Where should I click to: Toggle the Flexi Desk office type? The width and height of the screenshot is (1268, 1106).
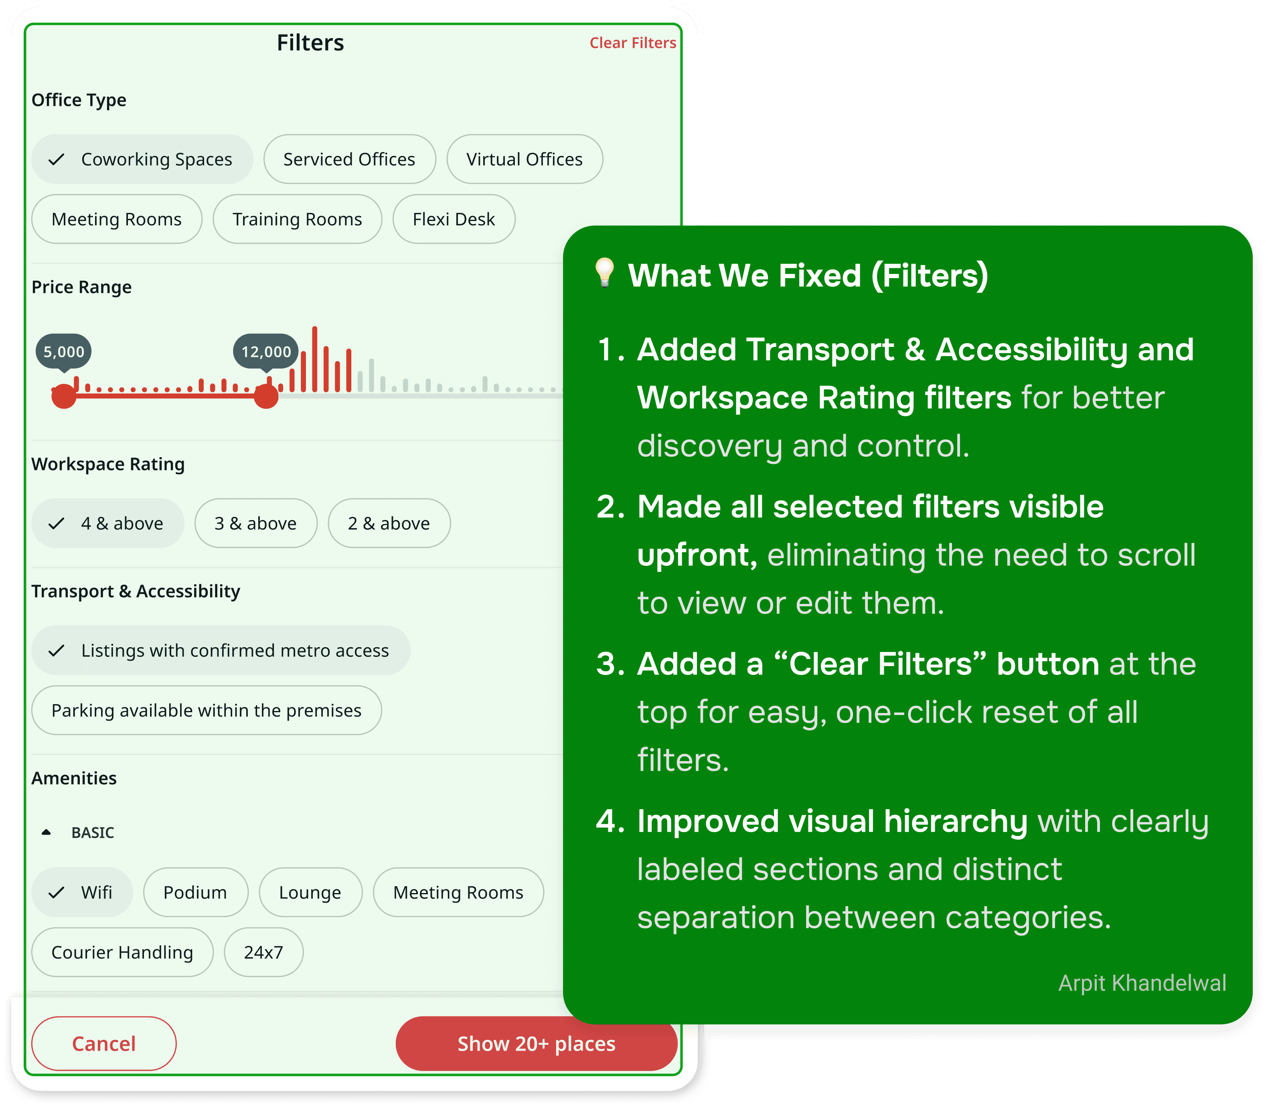click(454, 220)
